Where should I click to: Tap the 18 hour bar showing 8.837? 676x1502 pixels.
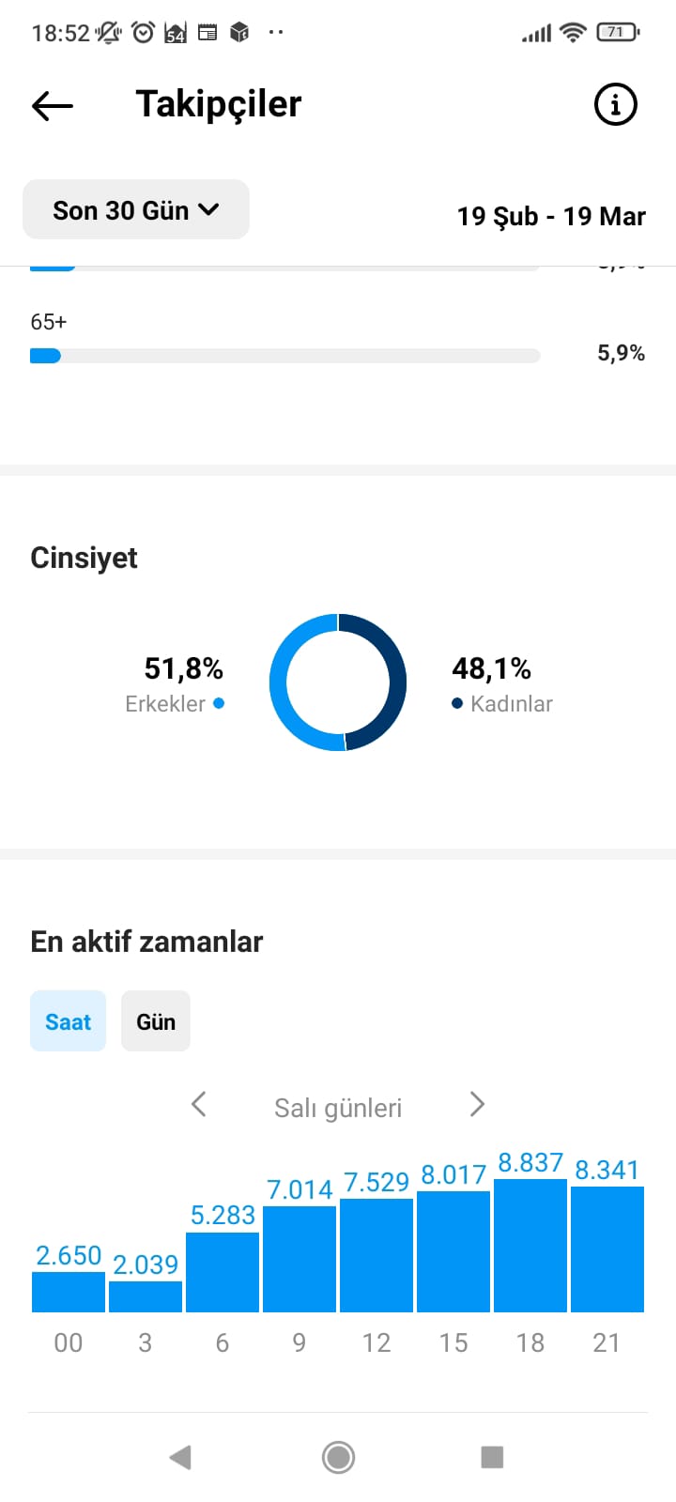530,1246
